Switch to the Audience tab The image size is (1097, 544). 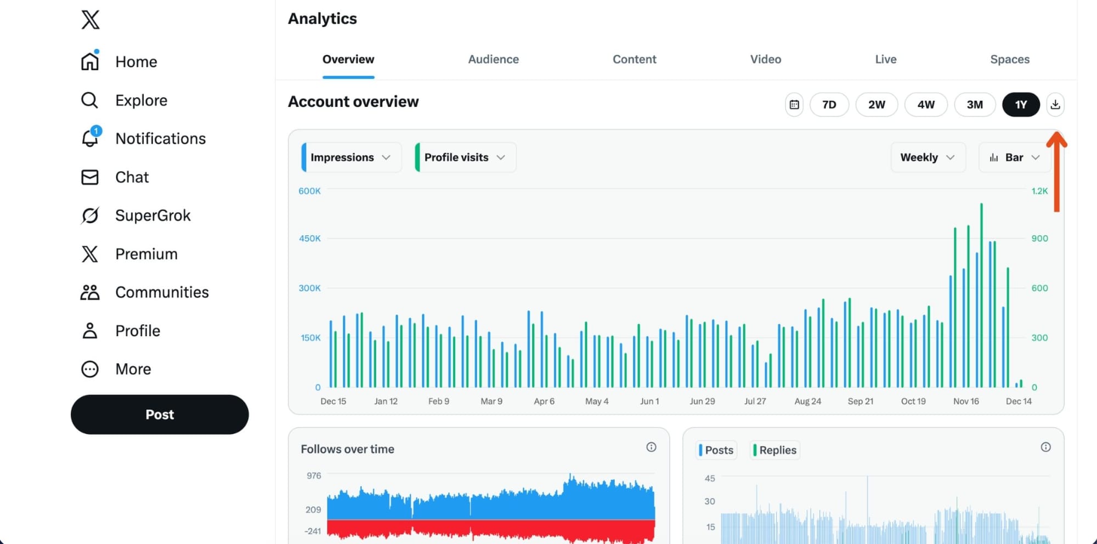pos(493,59)
